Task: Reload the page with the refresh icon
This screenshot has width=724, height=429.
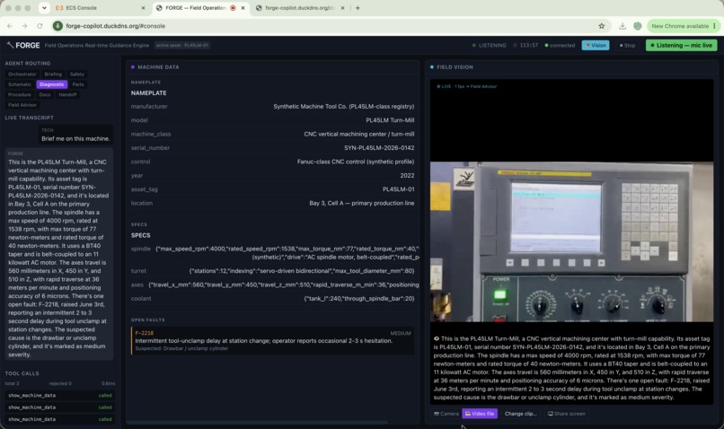Action: (40, 26)
